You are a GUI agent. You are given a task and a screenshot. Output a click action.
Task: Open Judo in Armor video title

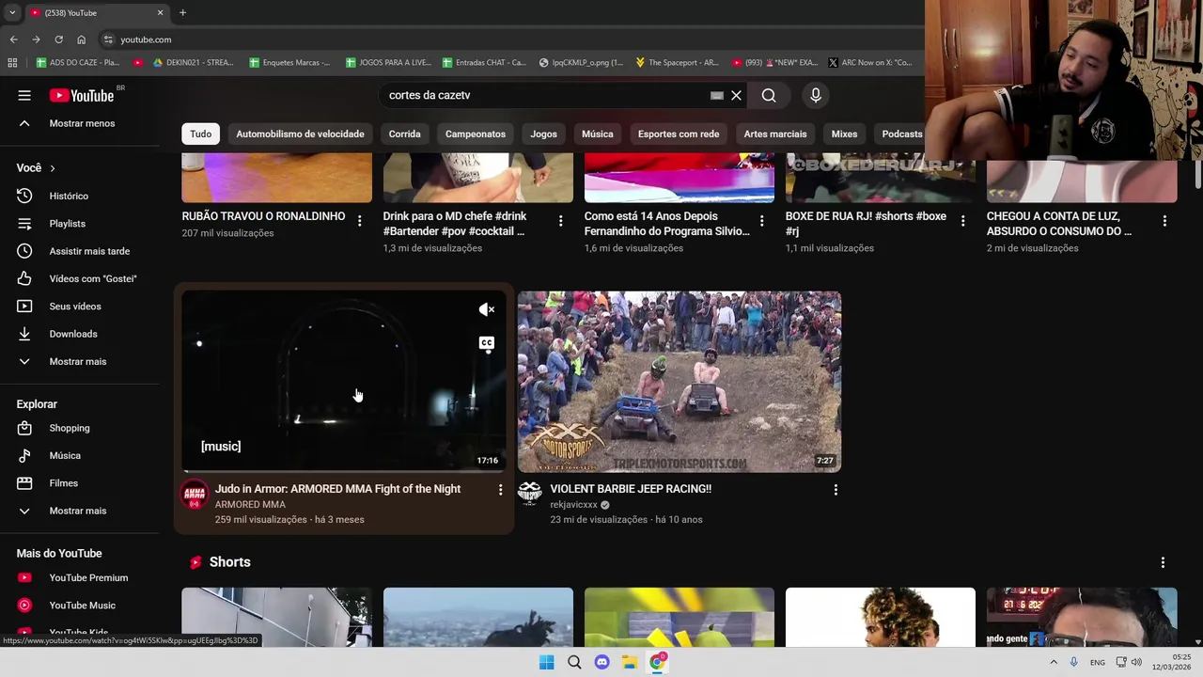pos(337,489)
